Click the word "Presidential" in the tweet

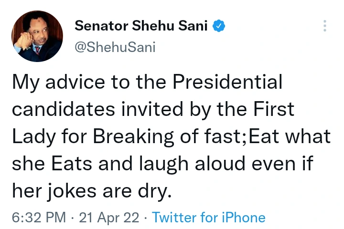228,83
